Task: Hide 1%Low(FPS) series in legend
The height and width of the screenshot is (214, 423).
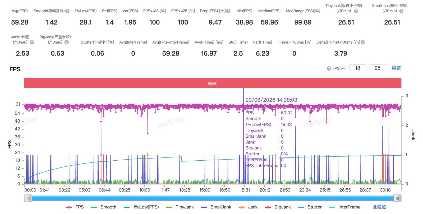Action: click(x=141, y=207)
